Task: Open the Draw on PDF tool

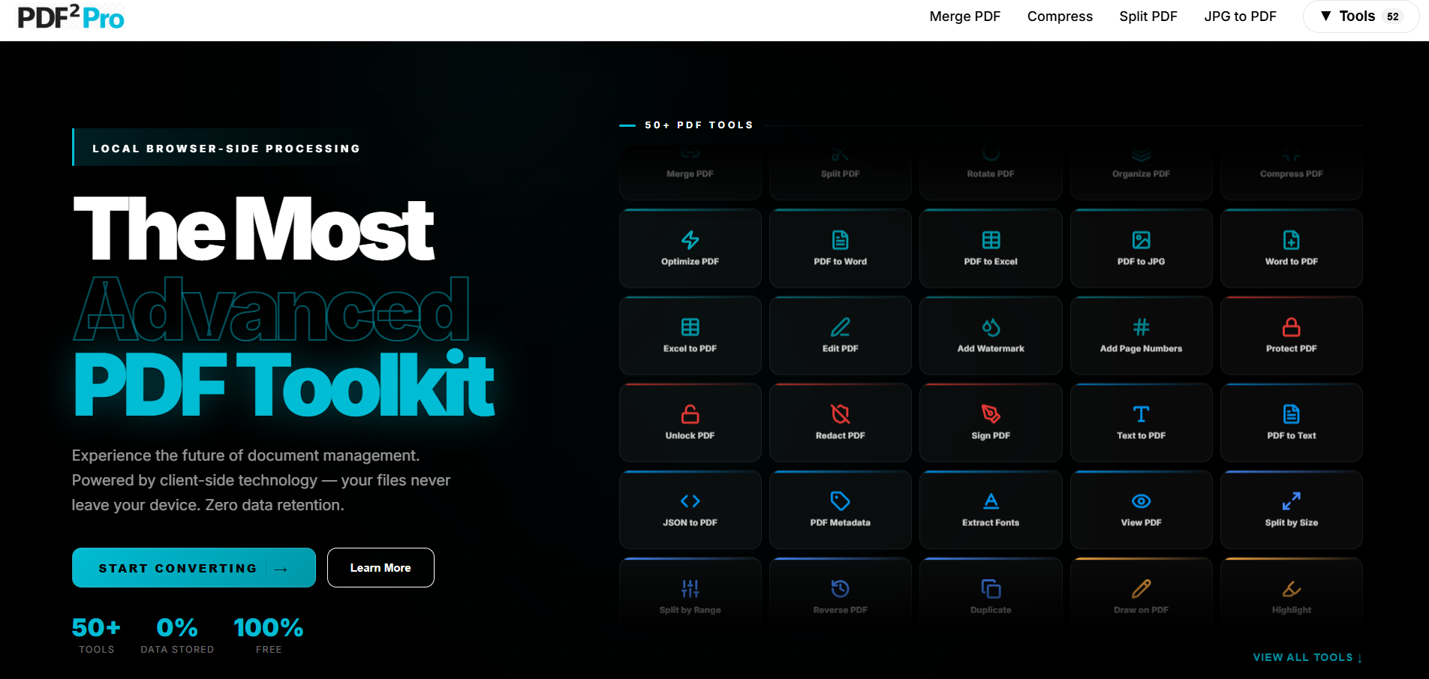Action: [1141, 596]
